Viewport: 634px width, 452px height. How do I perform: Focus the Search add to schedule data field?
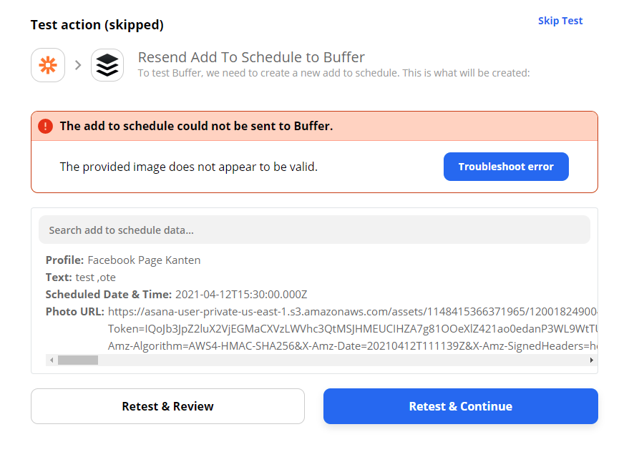point(314,230)
